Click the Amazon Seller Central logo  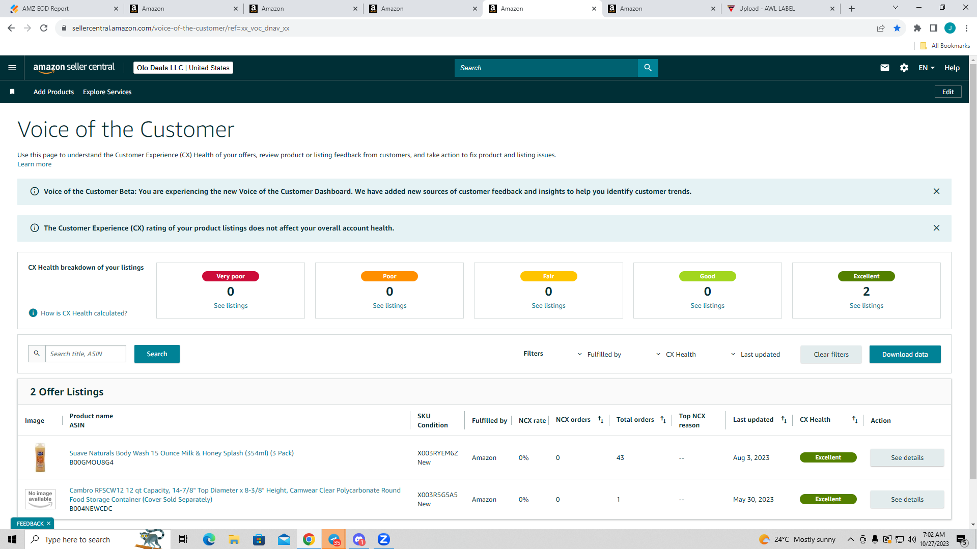pyautogui.click(x=74, y=68)
